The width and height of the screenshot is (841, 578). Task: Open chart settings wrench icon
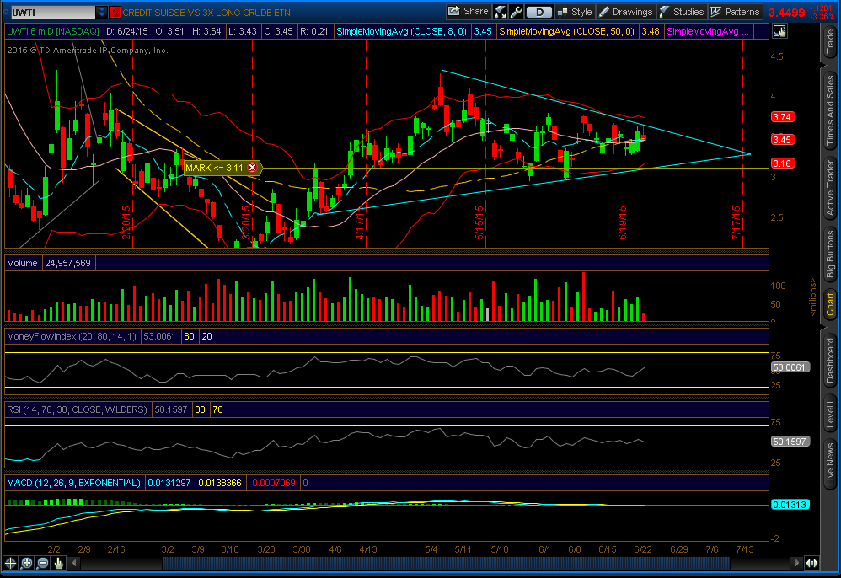[x=516, y=12]
